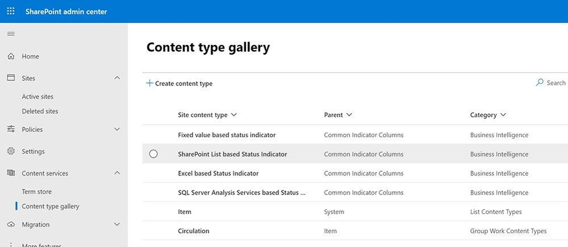Click Item parent in the Circulation row
Screen dimensions: 568x247
click(x=330, y=231)
